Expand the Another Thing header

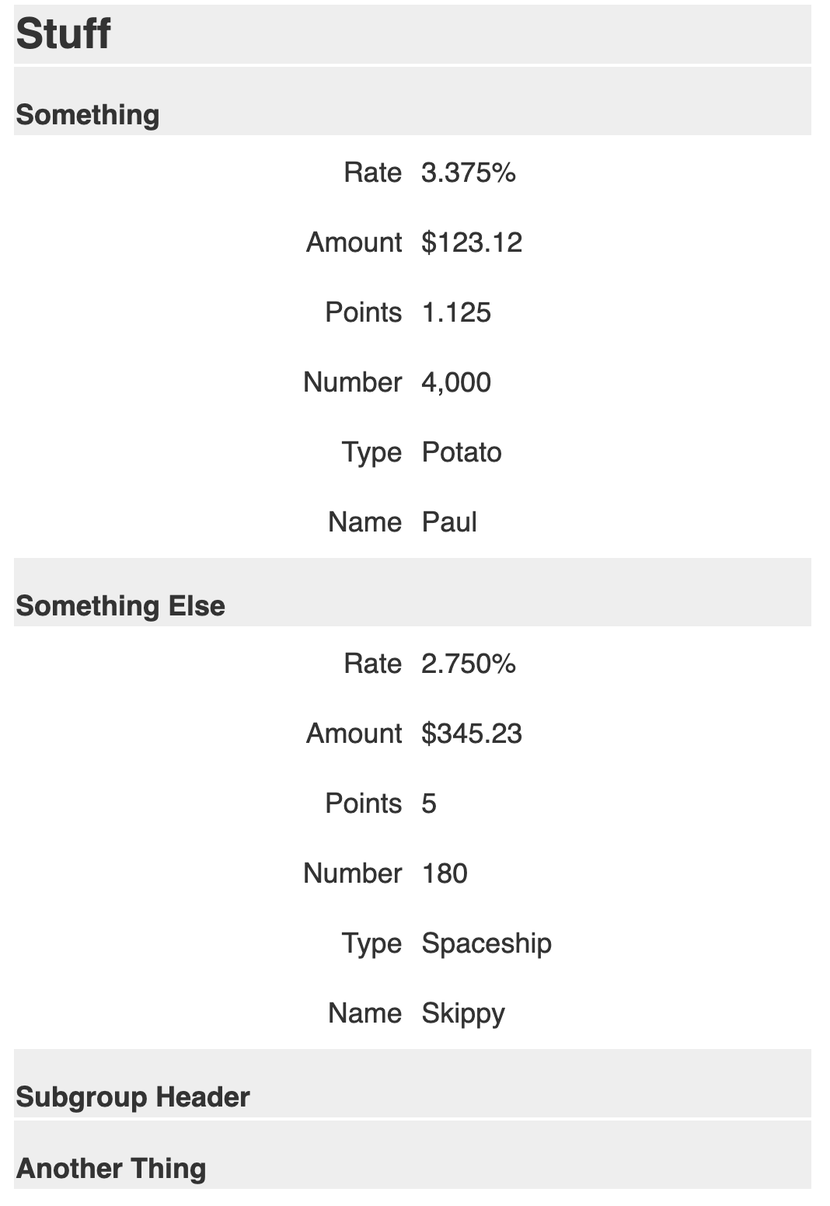[413, 1155]
